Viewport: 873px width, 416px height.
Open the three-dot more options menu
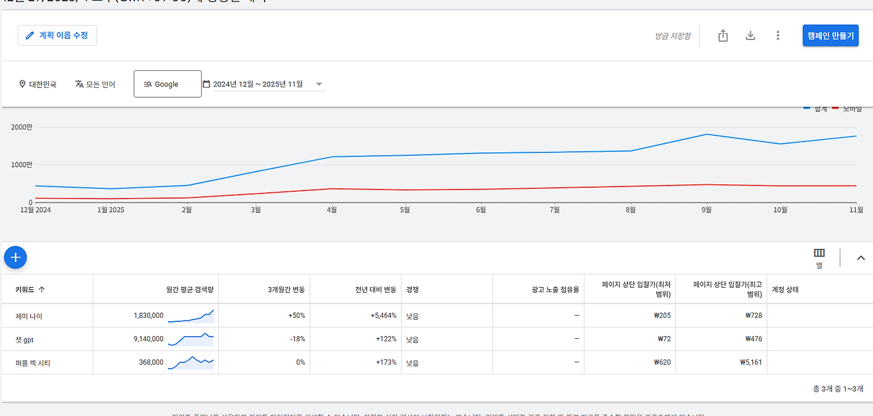[778, 35]
